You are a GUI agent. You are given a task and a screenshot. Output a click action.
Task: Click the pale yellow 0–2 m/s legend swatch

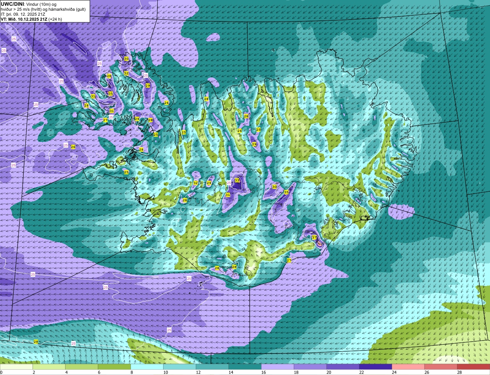point(16,367)
